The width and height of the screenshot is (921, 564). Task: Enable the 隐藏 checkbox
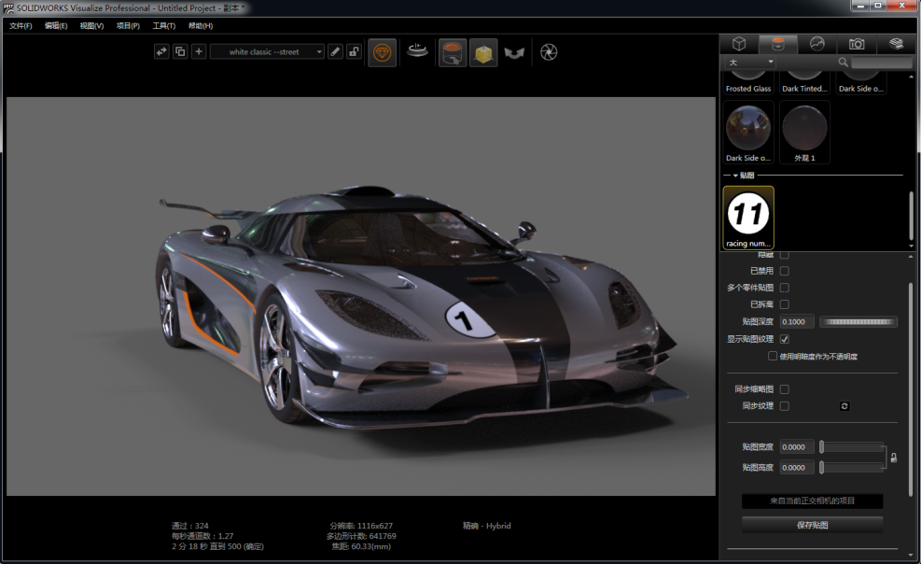pos(785,256)
